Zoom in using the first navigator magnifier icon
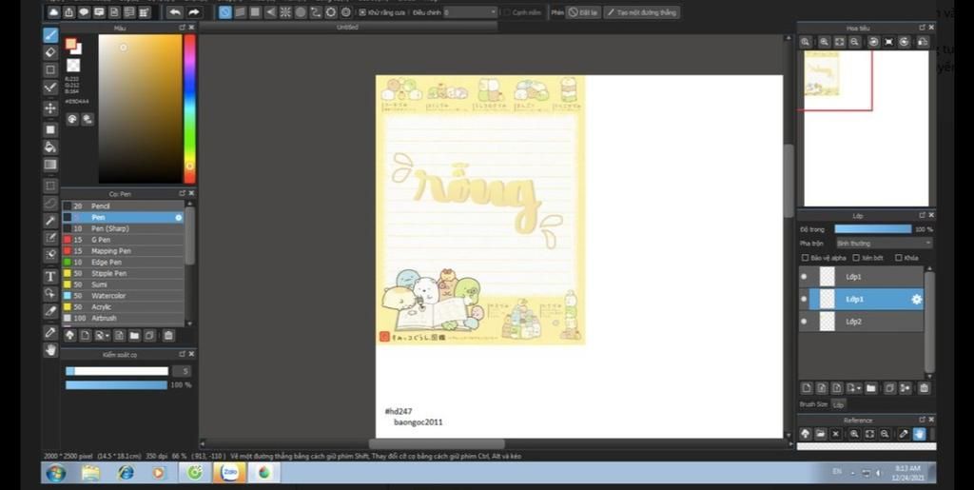Viewport: 974px width, 490px height. [x=805, y=42]
